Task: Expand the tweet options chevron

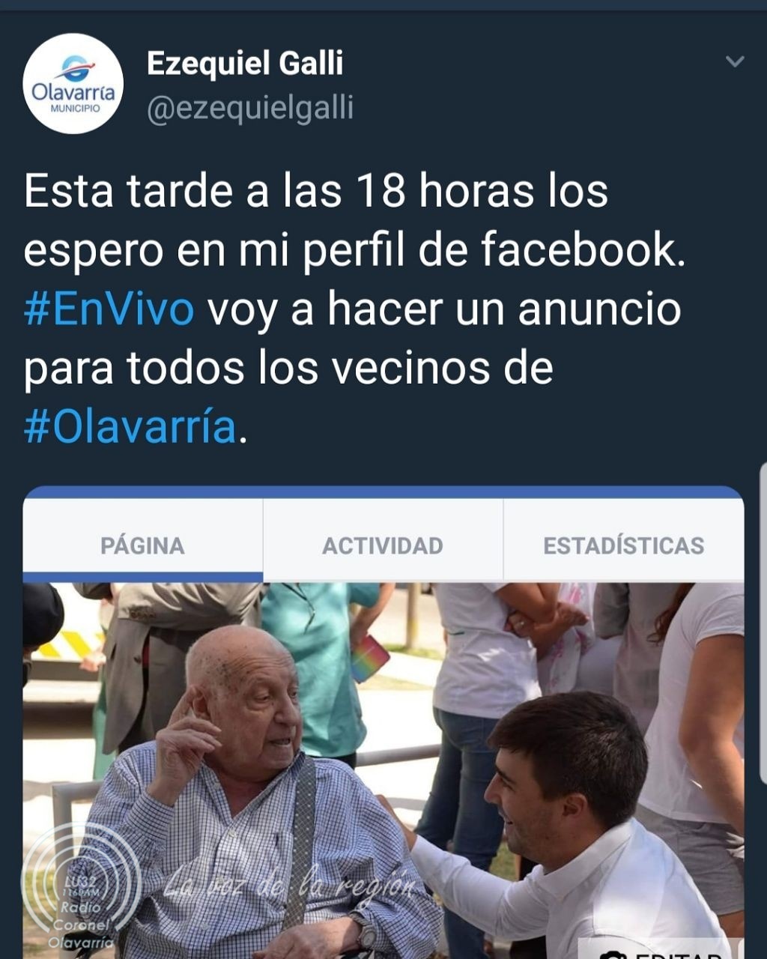Action: (x=735, y=61)
